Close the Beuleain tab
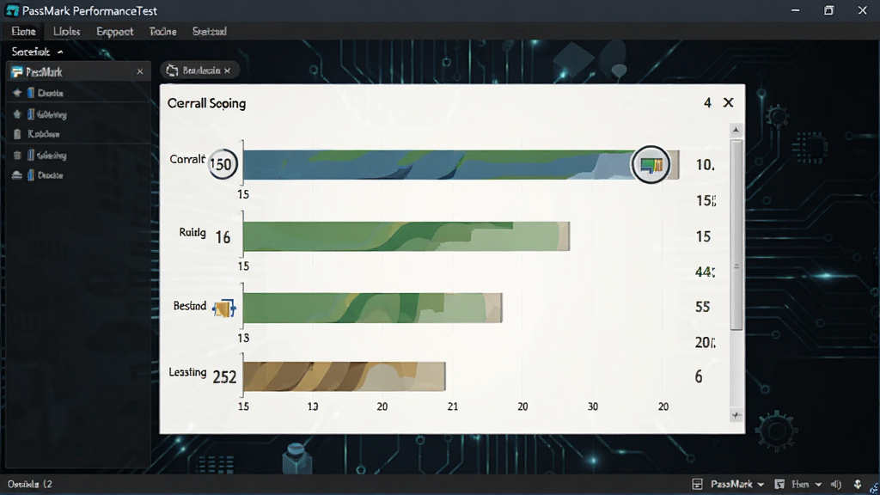The image size is (880, 495). pos(227,70)
